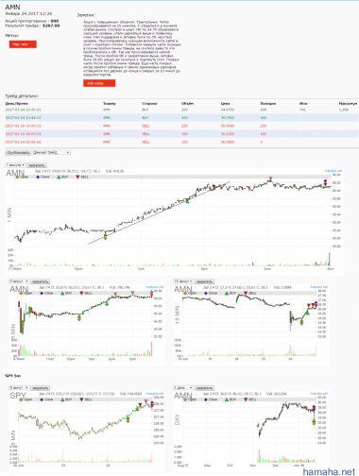Click the SELL triangle in the 15-minute chart legend

coord(246,293)
